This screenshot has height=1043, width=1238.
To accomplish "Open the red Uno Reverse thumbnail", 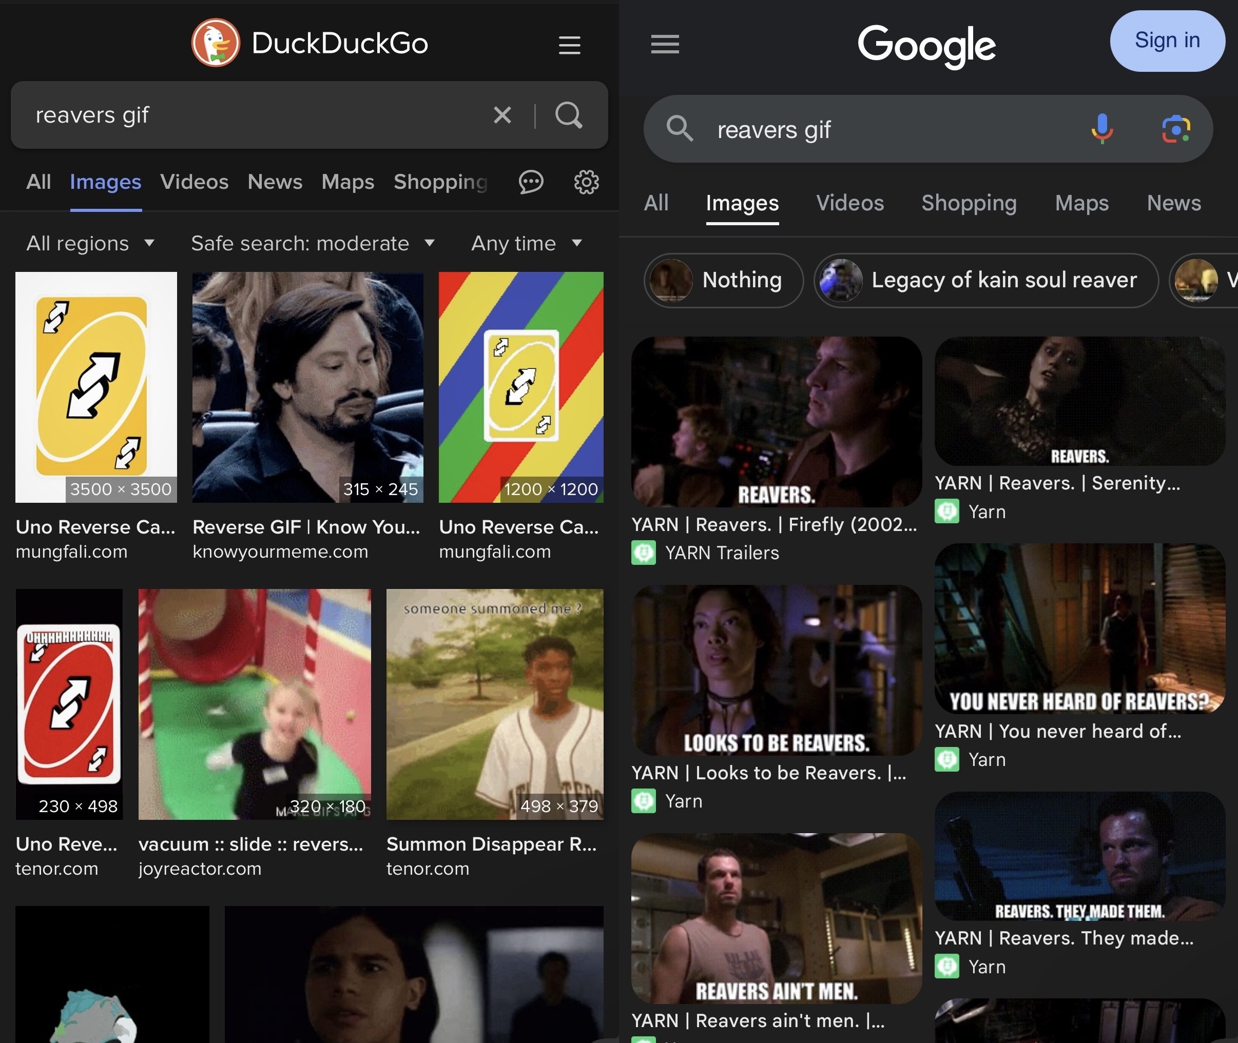I will click(69, 703).
